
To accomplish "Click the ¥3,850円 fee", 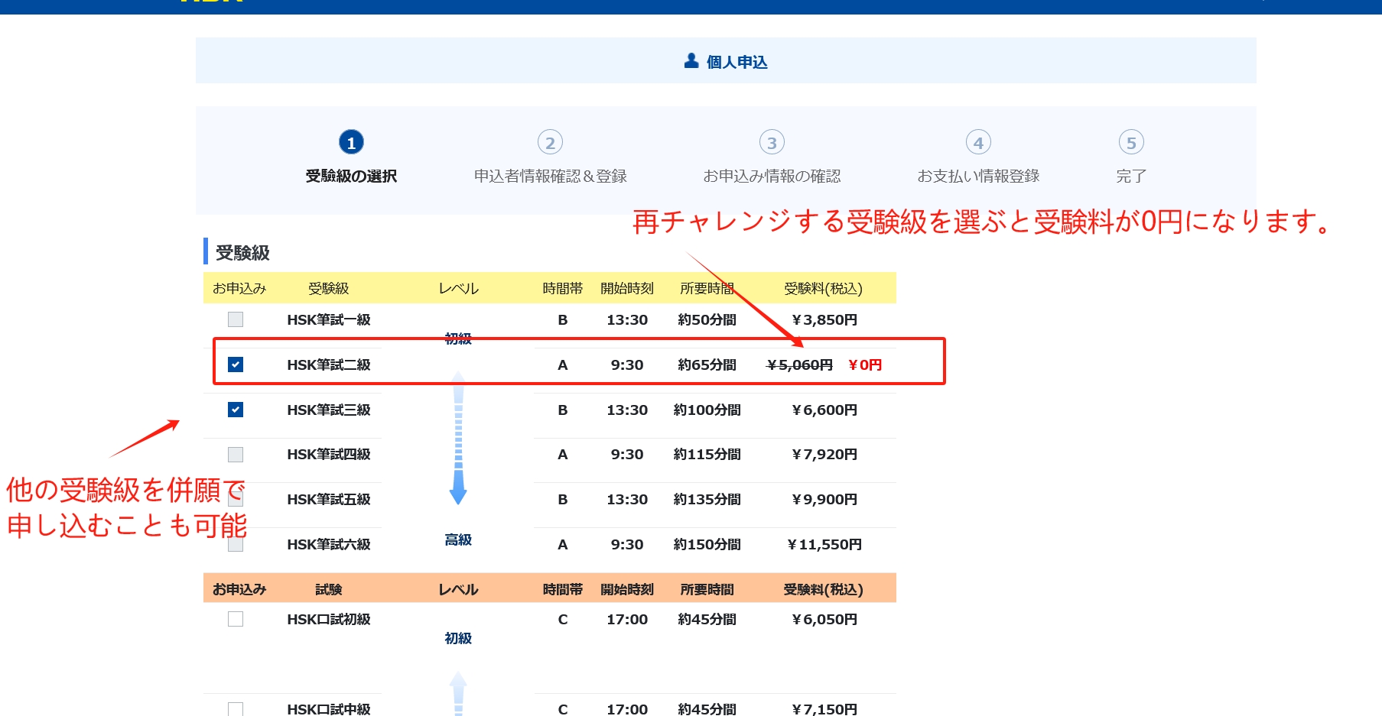I will (x=824, y=319).
